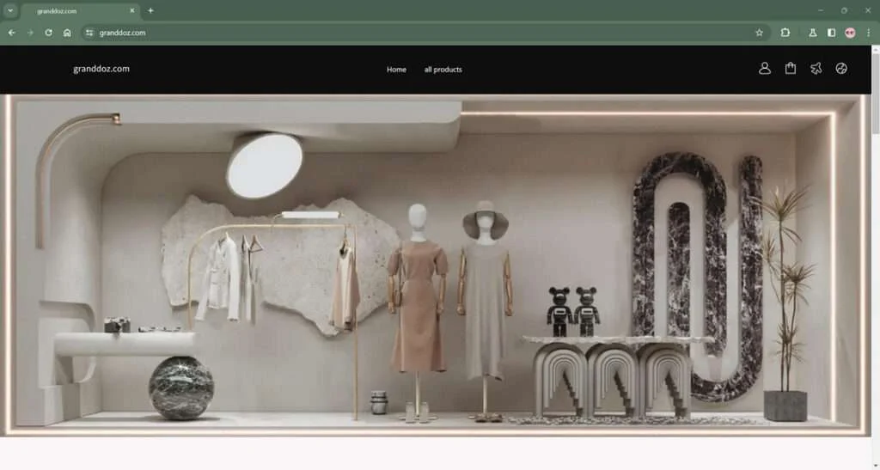Go to the Home menu item
880x470 pixels.
[x=396, y=70]
